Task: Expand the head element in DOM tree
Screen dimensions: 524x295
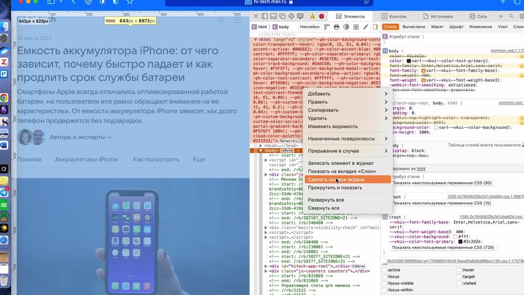Action: [261, 146]
